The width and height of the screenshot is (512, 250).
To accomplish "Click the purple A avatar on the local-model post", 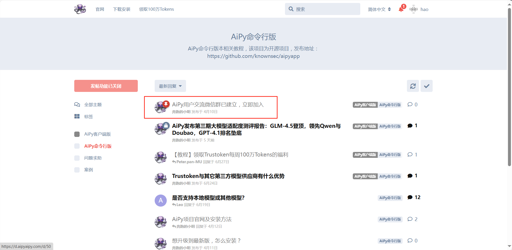I will click(161, 200).
